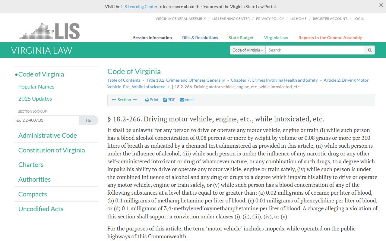Viewport: 386px width, 241px height.
Task: Open Authorities in sidebar
Action: [34, 180]
